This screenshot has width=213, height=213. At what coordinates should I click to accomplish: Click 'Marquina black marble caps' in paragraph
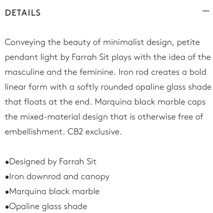[x=150, y=102]
